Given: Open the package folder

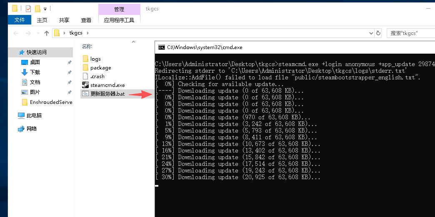Looking at the screenshot, I should 100,67.
